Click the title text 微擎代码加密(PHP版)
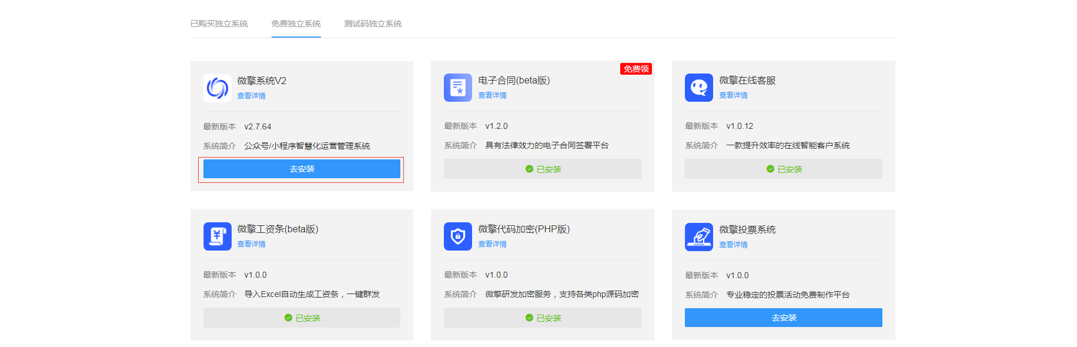 coord(524,229)
